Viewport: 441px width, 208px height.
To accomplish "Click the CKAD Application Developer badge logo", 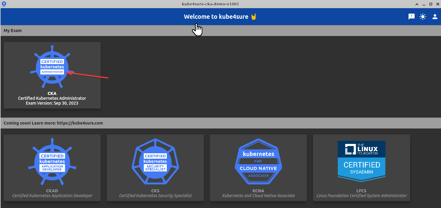I will pyautogui.click(x=52, y=162).
